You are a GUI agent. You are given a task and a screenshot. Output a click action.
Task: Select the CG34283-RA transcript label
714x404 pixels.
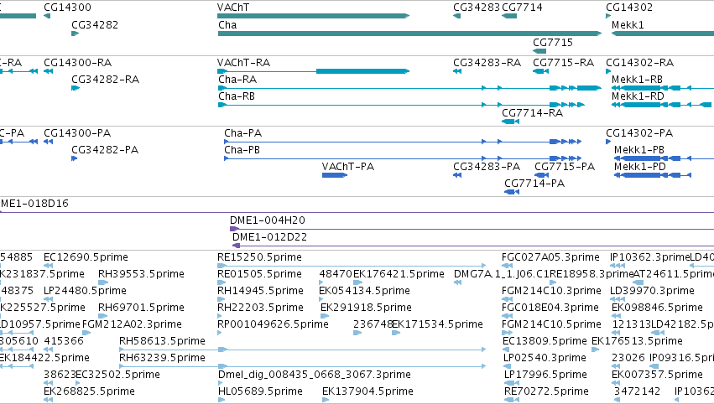pos(487,62)
